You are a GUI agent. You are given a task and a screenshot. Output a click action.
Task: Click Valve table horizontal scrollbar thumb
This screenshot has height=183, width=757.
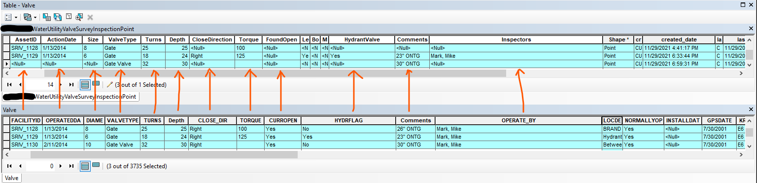click(x=164, y=154)
